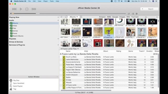
Task: Select the track La Sposa Balkanica
Action: (73, 72)
